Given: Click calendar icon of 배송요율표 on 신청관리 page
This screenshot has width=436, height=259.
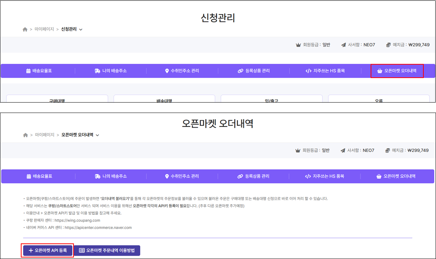Looking at the screenshot, I should pyautogui.click(x=28, y=71).
